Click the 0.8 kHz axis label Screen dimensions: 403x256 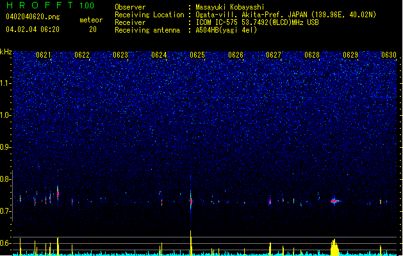(5, 179)
